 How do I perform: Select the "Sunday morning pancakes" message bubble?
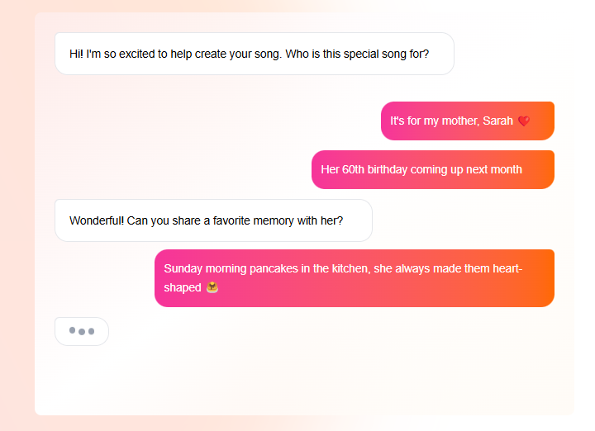pyautogui.click(x=354, y=277)
